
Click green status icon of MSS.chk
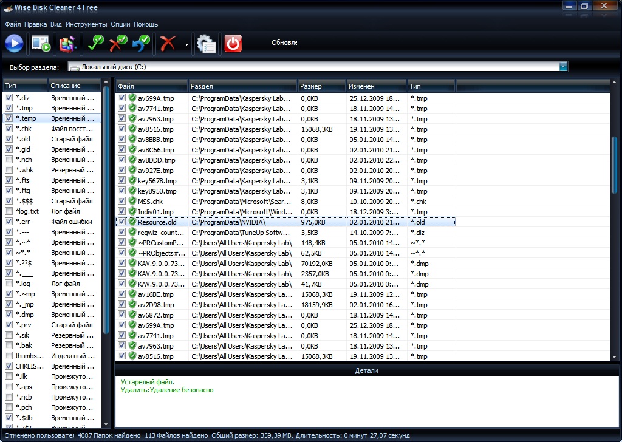(x=132, y=201)
